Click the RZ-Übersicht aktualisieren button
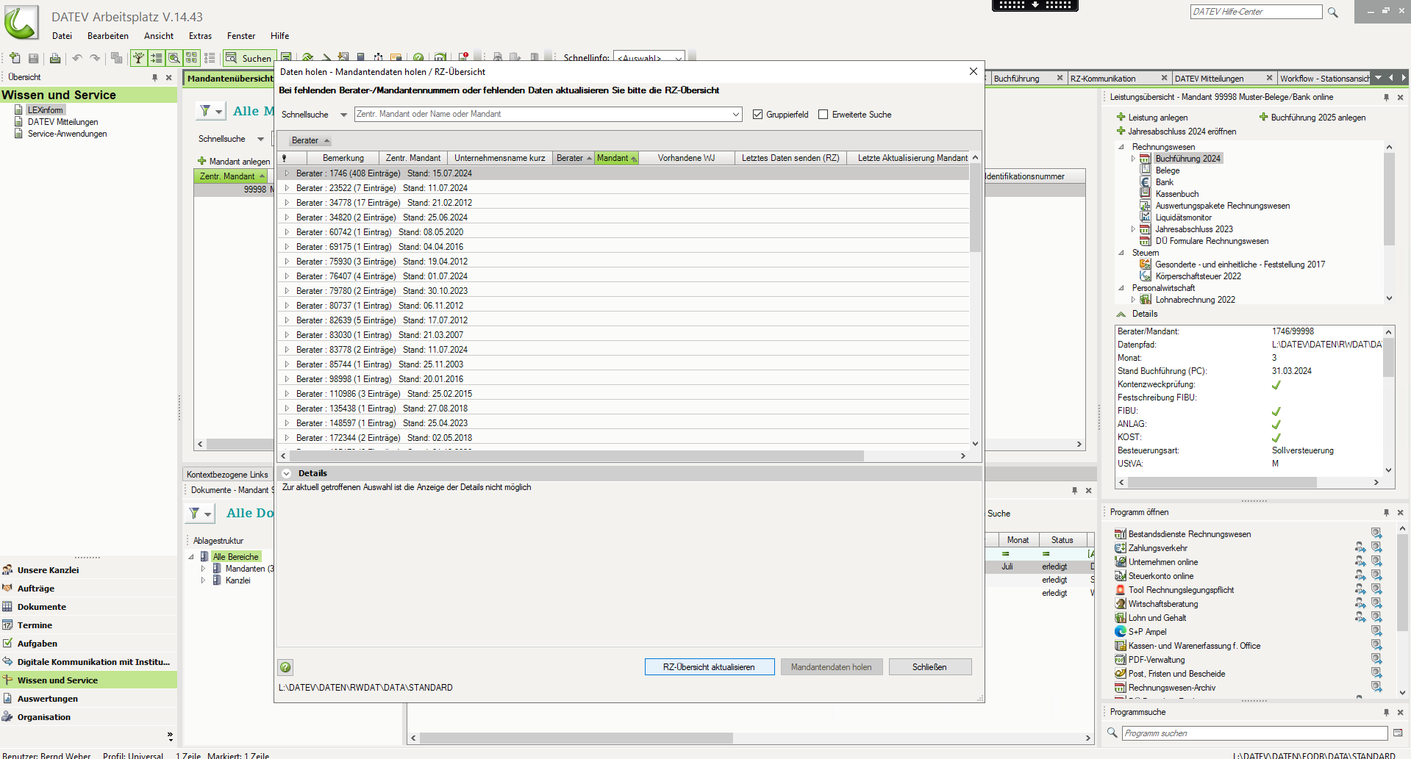Screen dimensions: 1411x759 (x=709, y=667)
